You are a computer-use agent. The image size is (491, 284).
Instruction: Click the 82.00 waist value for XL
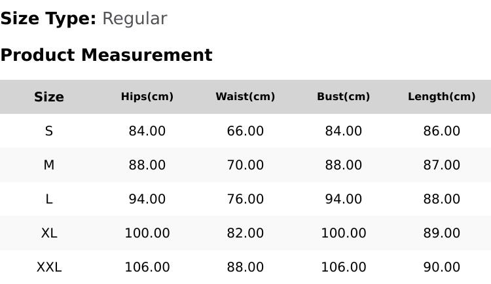tap(245, 233)
